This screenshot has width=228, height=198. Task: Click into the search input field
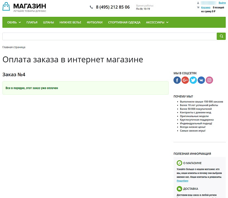coord(109,36)
